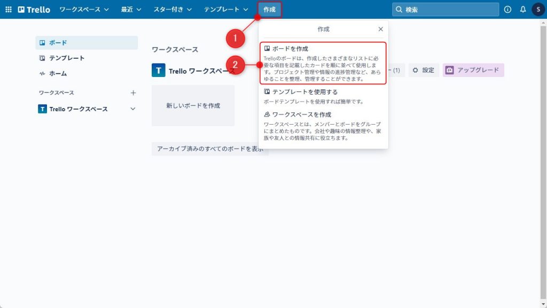Click the pulse icon beside ホーム
This screenshot has width=547, height=308.
[x=42, y=73]
